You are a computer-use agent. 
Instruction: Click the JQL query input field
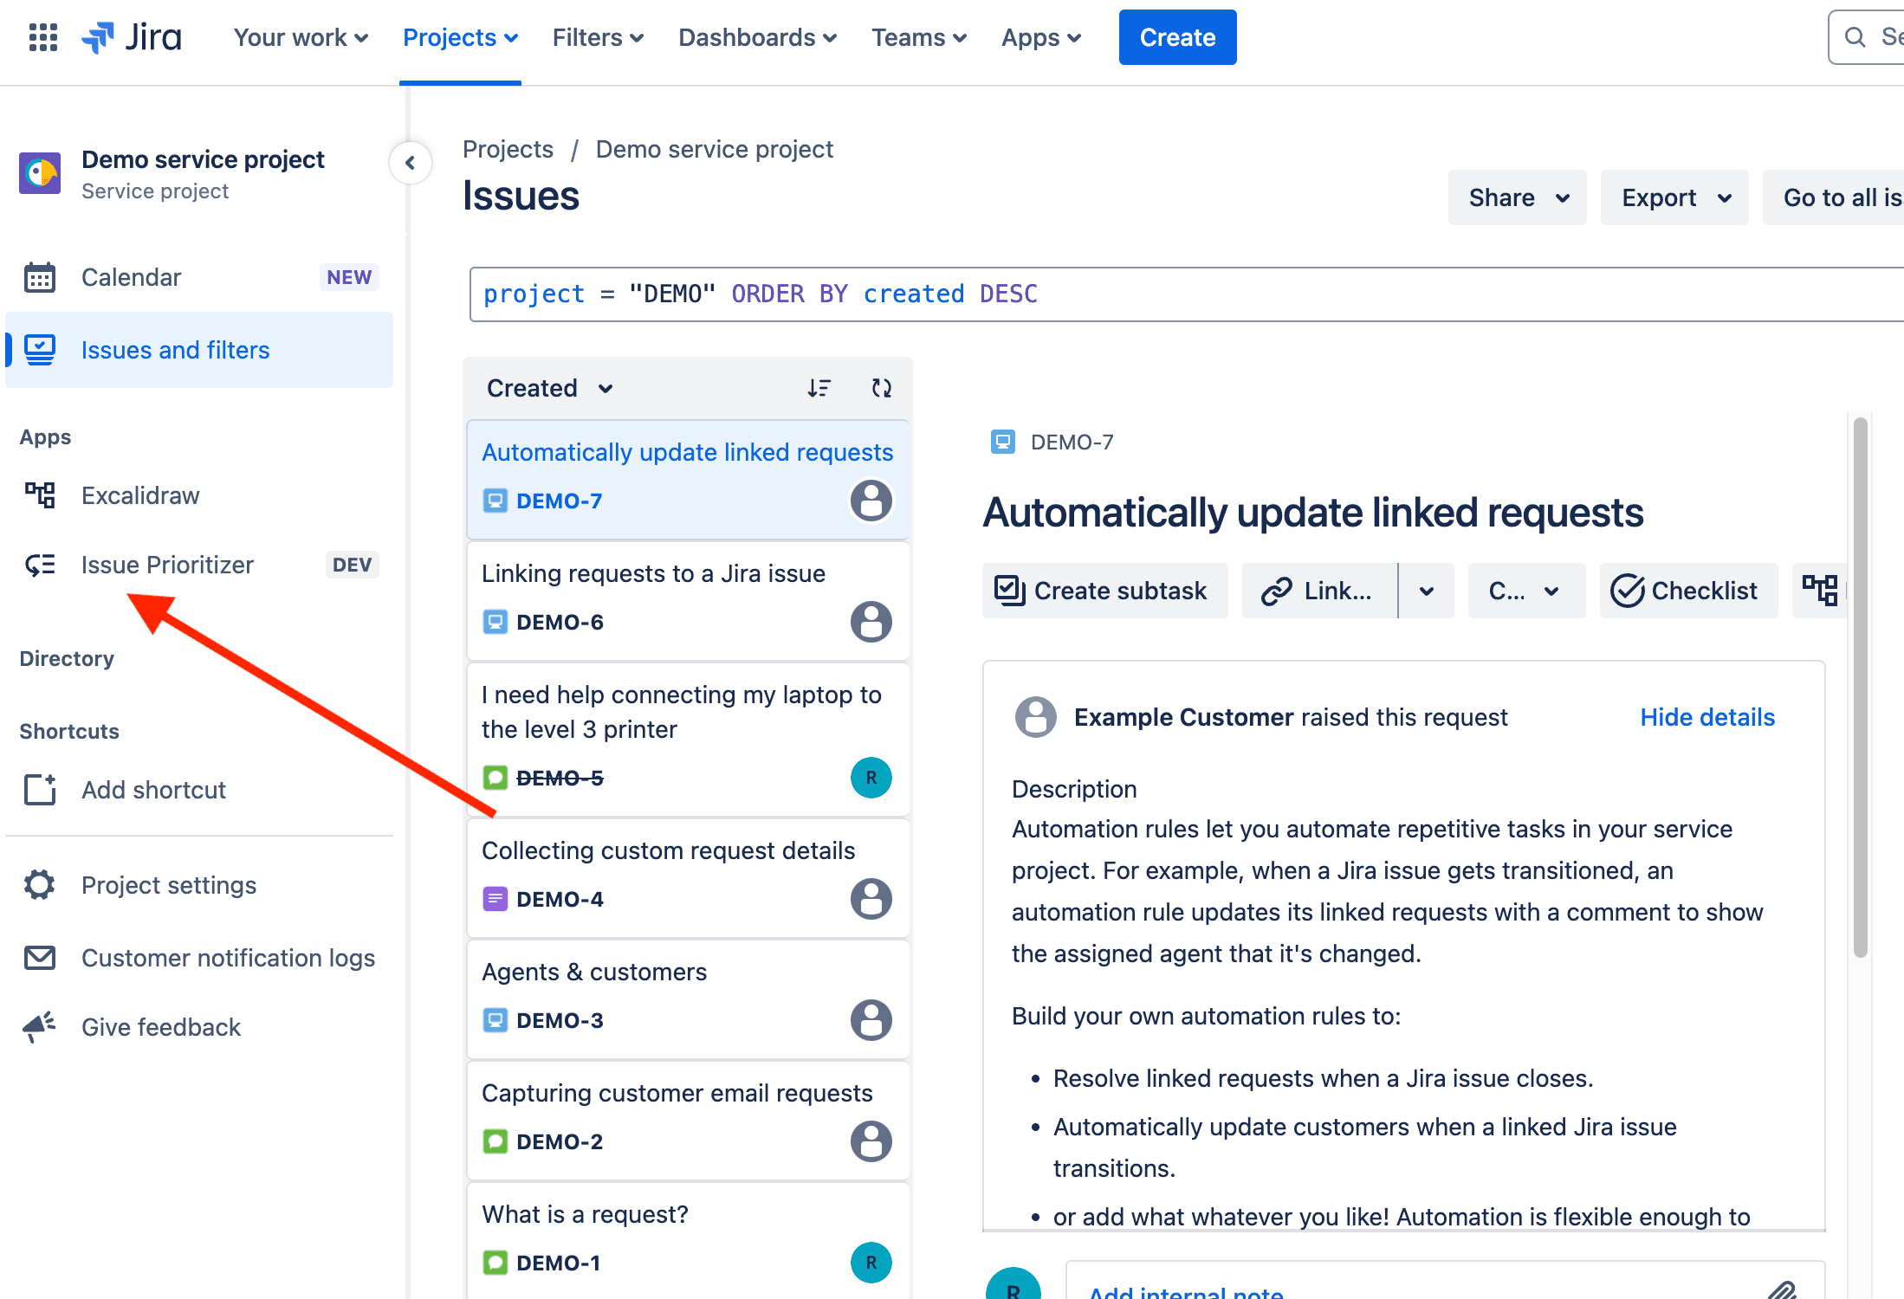1187,294
